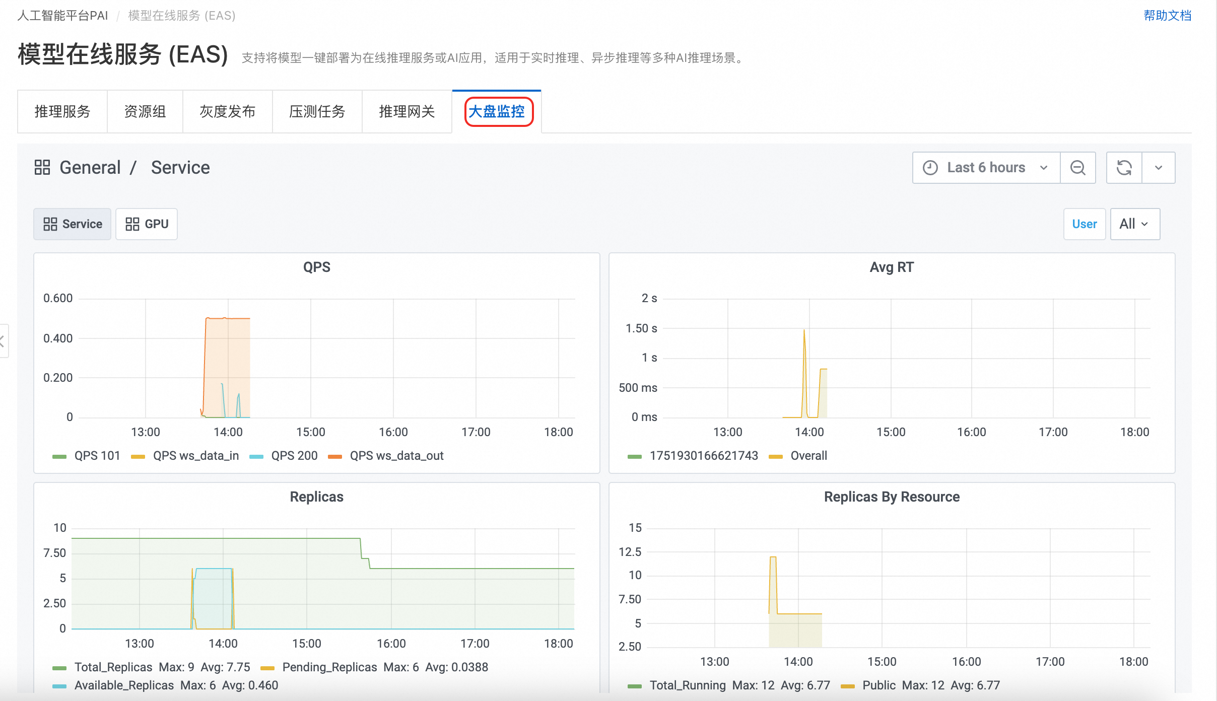The width and height of the screenshot is (1217, 701).
Task: Click the QPS panel title
Action: point(317,267)
